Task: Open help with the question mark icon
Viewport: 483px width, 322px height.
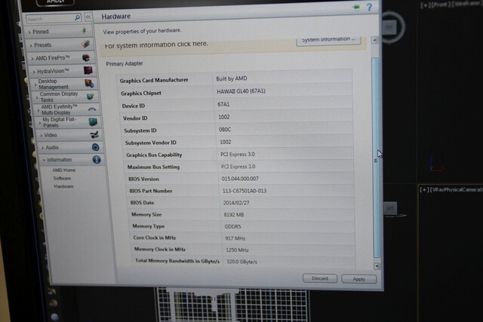Action: point(369,7)
